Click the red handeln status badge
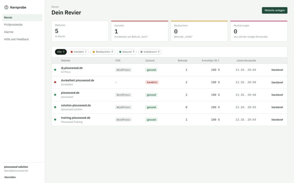The image size is (294, 183). (x=152, y=82)
